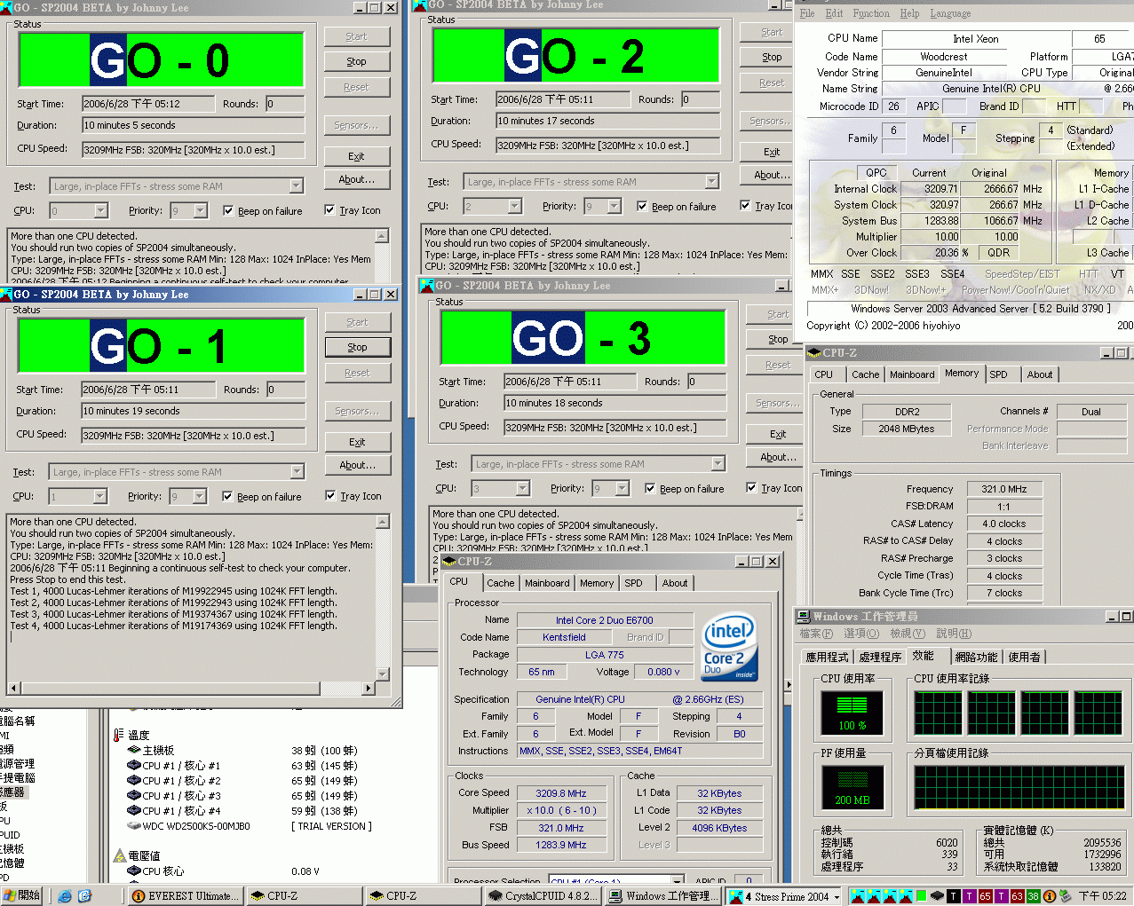Open the CPU dropdown in GO - 0 window
This screenshot has height=906, width=1134.
[x=100, y=210]
